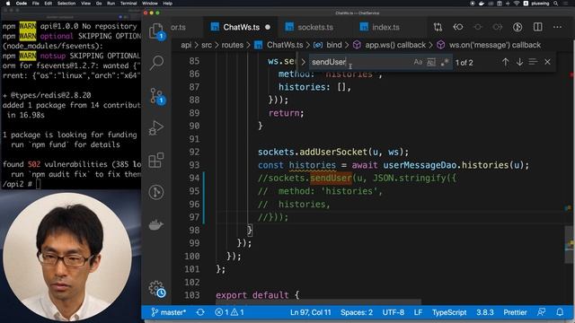Open the Search view in activity bar

156,63
